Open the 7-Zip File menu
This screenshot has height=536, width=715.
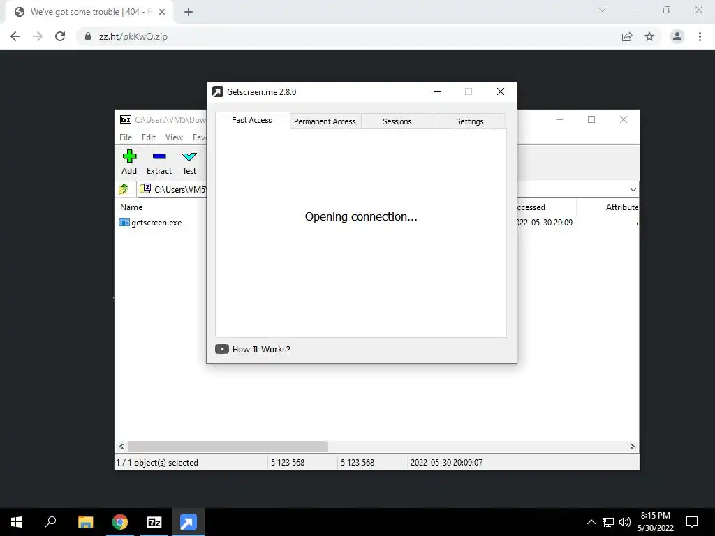click(126, 137)
